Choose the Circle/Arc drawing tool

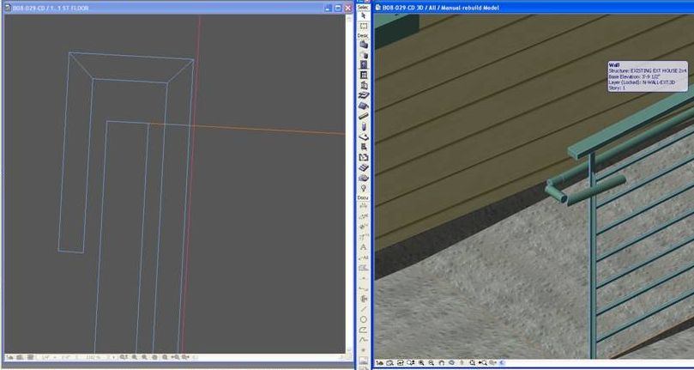364,319
